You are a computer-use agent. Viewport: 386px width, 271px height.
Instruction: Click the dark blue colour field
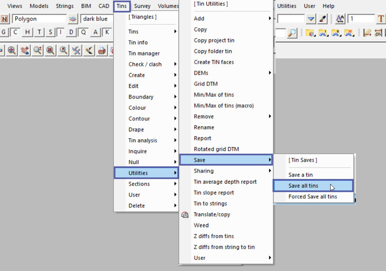[x=97, y=19]
